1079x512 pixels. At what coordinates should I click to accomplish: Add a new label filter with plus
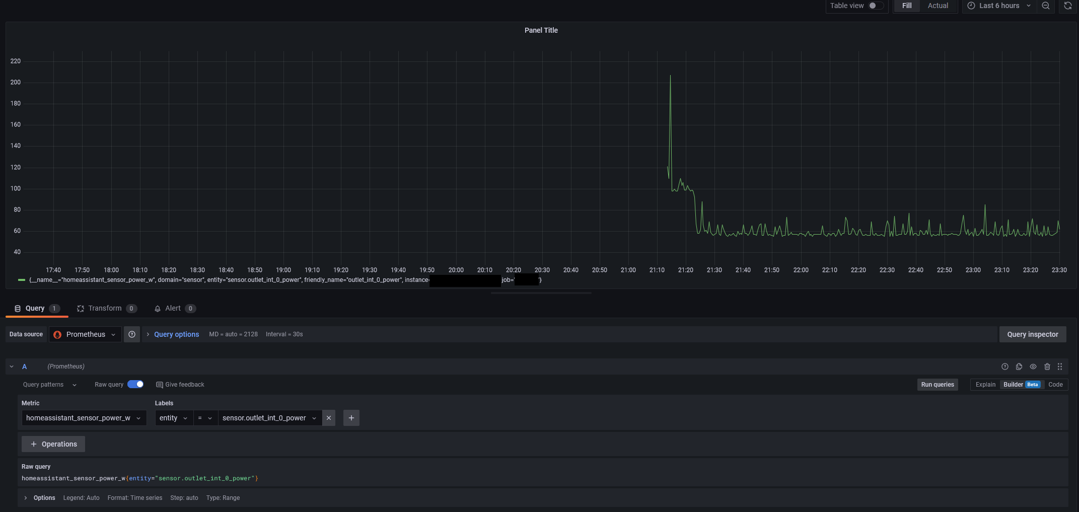coord(351,418)
